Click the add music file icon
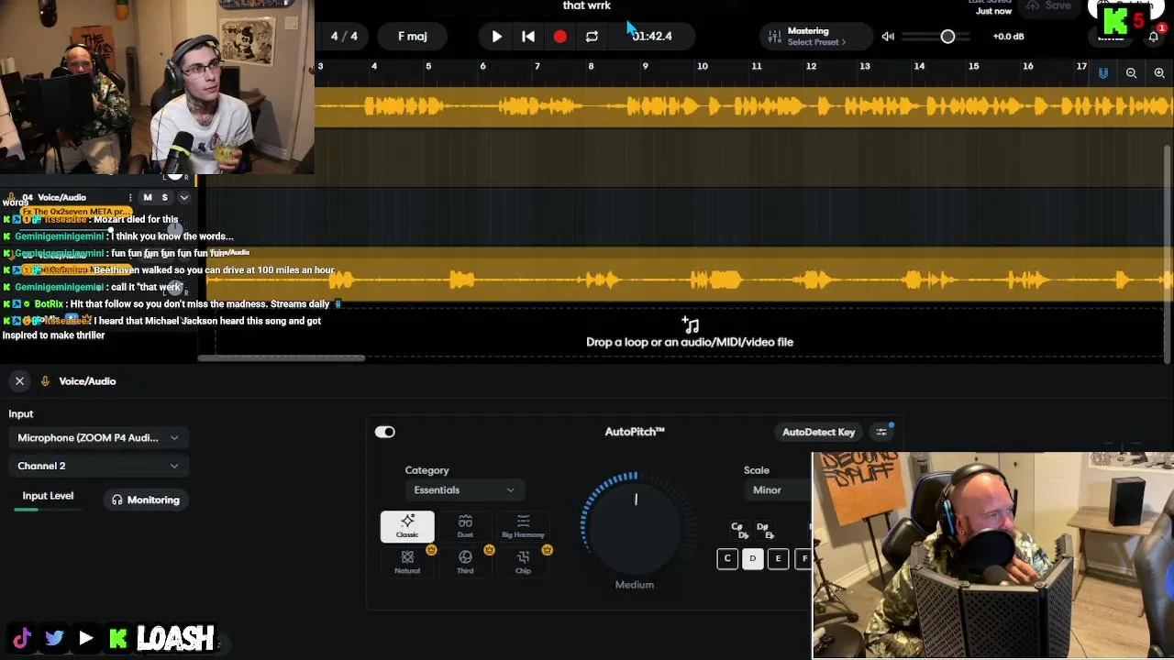Viewport: 1174px width, 660px height. [x=691, y=324]
